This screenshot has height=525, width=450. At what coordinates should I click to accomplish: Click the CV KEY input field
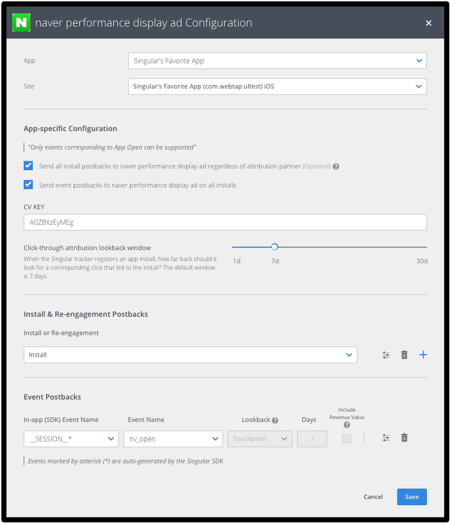click(225, 222)
